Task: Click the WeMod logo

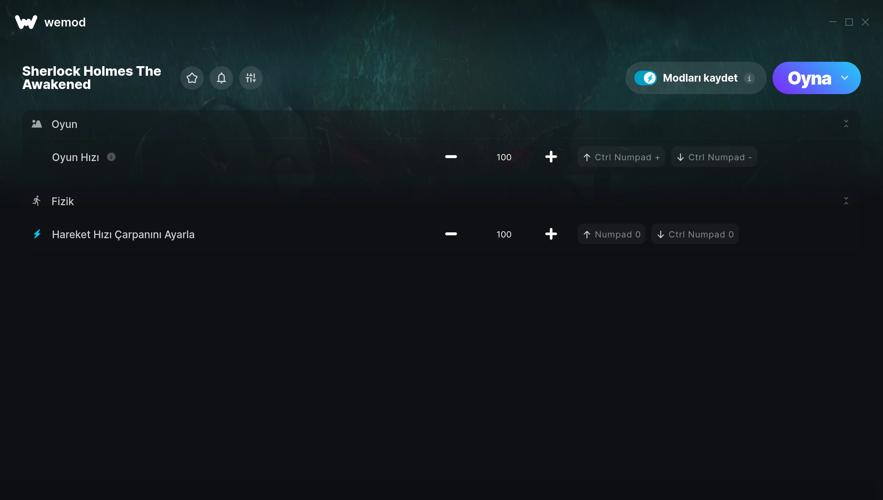Action: [x=26, y=22]
